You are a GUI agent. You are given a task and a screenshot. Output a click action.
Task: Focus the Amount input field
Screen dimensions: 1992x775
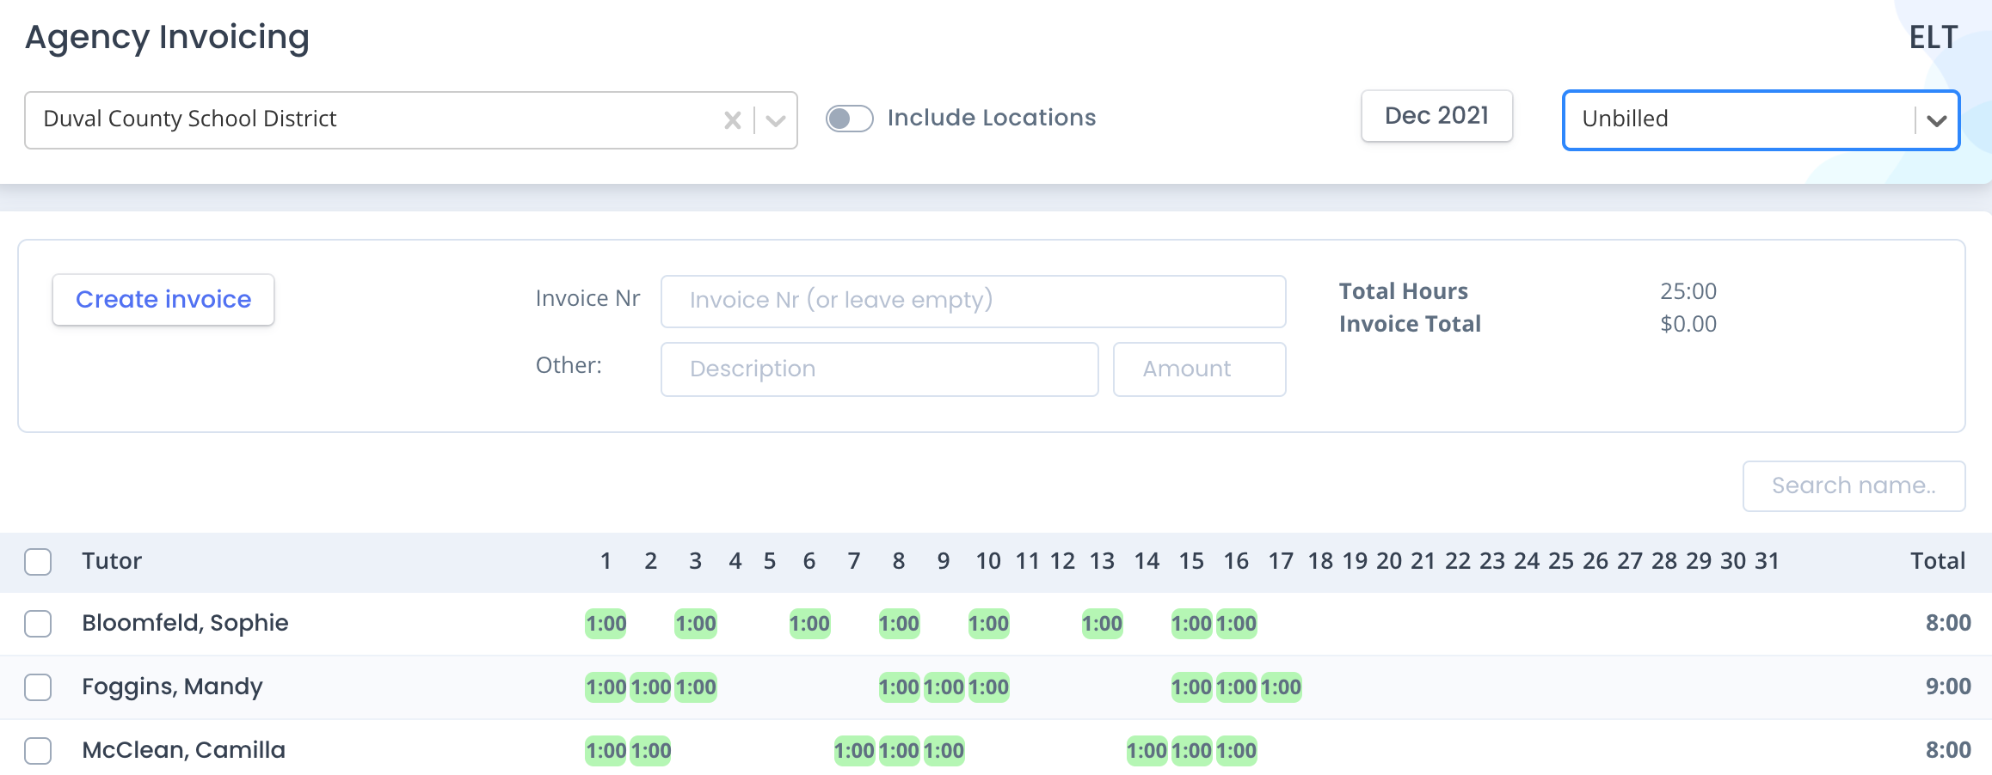pyautogui.click(x=1199, y=369)
